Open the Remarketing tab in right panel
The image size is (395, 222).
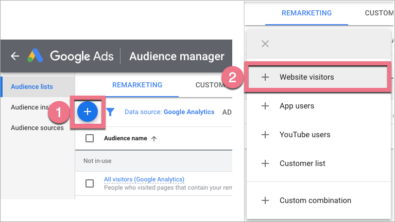(x=306, y=13)
